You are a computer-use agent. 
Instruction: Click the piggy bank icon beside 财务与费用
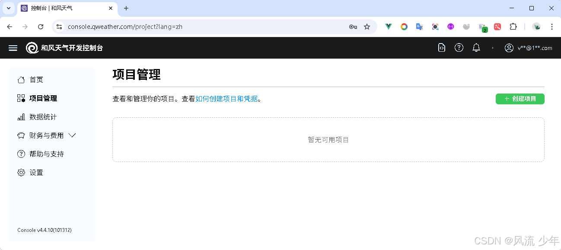21,135
